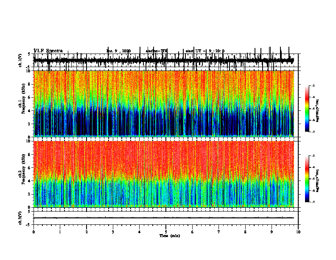The height and width of the screenshot is (260, 336).
Task: Click the 'start UT = 9:20:0' label
Action: (x=205, y=51)
